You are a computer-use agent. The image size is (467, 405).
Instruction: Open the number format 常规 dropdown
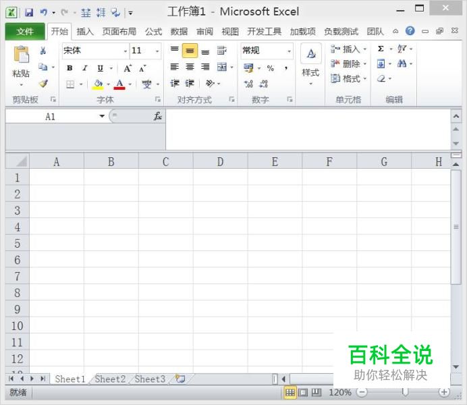tap(289, 51)
